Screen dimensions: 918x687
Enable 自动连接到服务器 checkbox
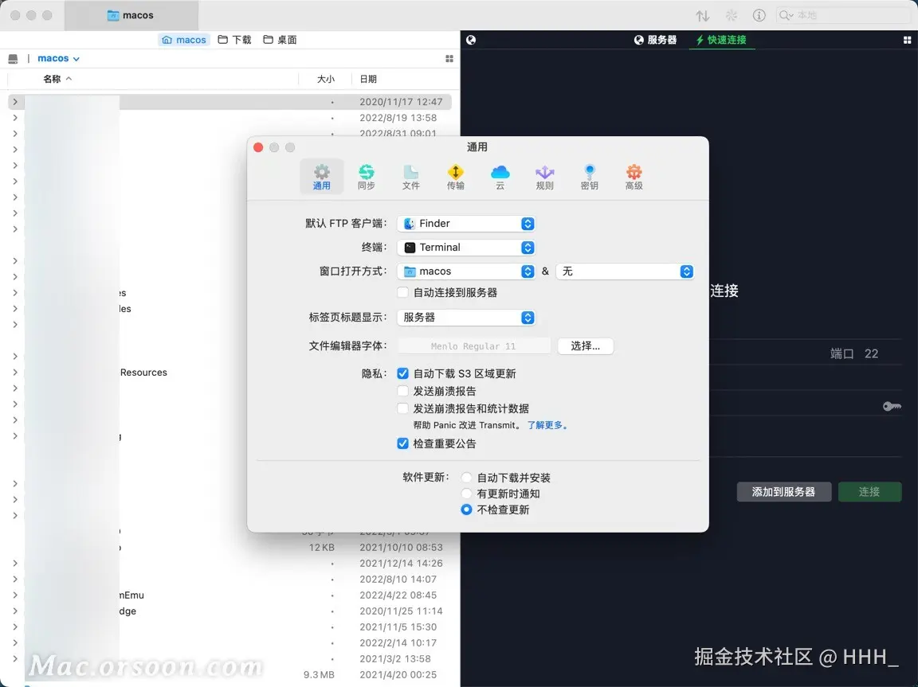(x=402, y=292)
